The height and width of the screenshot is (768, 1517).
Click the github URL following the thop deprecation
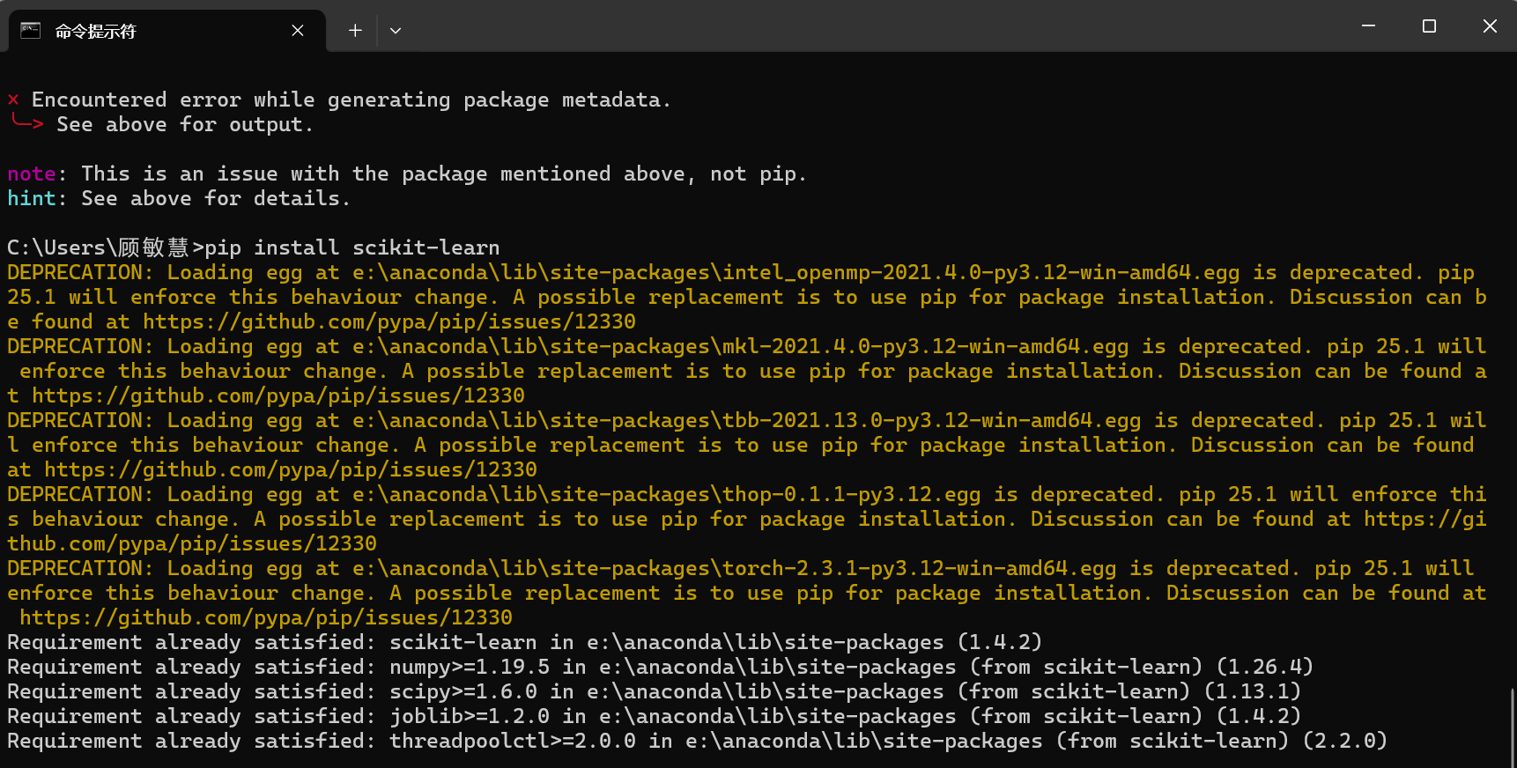[190, 543]
